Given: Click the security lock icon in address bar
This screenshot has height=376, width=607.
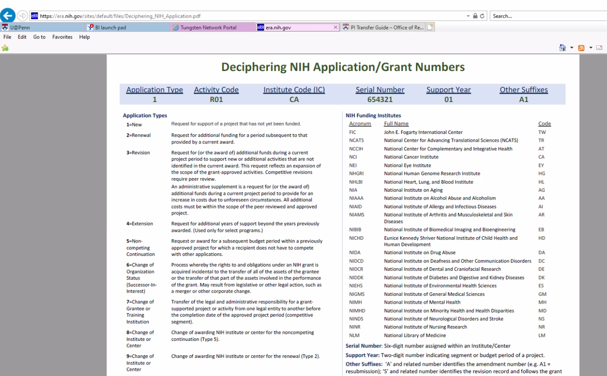Looking at the screenshot, I should [475, 16].
